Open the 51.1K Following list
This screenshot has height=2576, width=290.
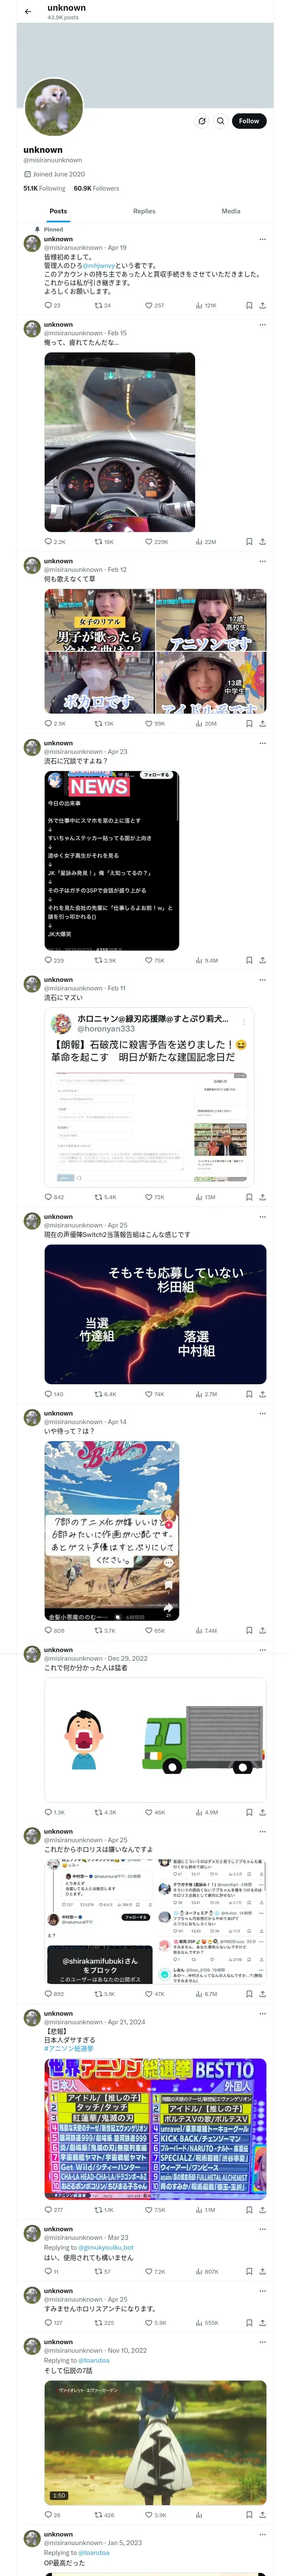tap(45, 188)
